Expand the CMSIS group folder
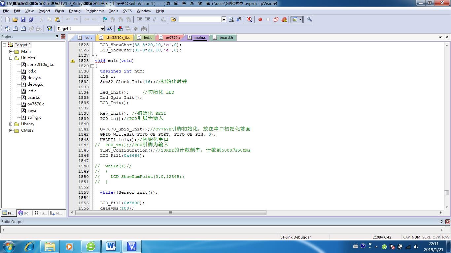The width and height of the screenshot is (451, 253). [x=11, y=130]
